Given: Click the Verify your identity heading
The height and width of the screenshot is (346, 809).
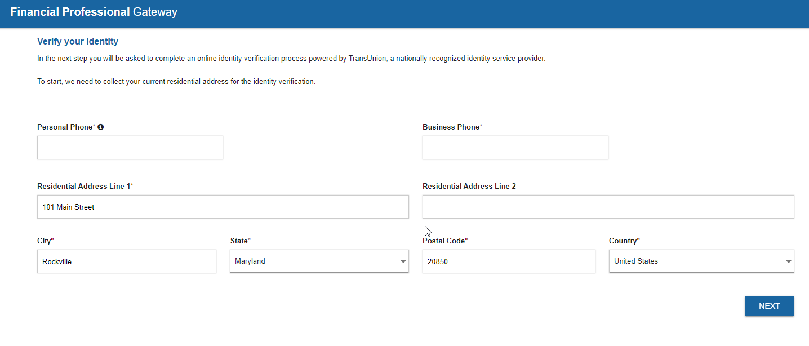Looking at the screenshot, I should pyautogui.click(x=78, y=42).
